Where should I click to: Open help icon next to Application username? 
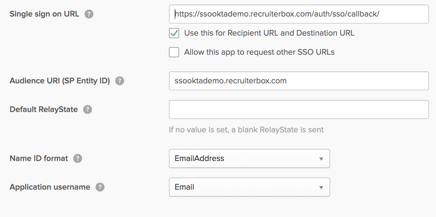pyautogui.click(x=100, y=187)
